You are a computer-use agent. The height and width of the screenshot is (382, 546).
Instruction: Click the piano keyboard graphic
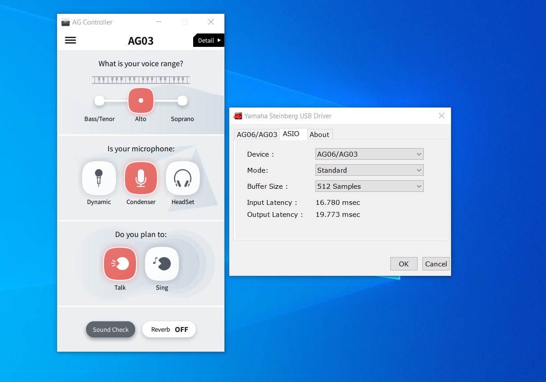[141, 80]
